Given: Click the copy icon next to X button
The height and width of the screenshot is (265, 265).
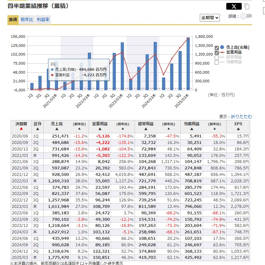Looking at the screenshot, I should click(247, 6).
